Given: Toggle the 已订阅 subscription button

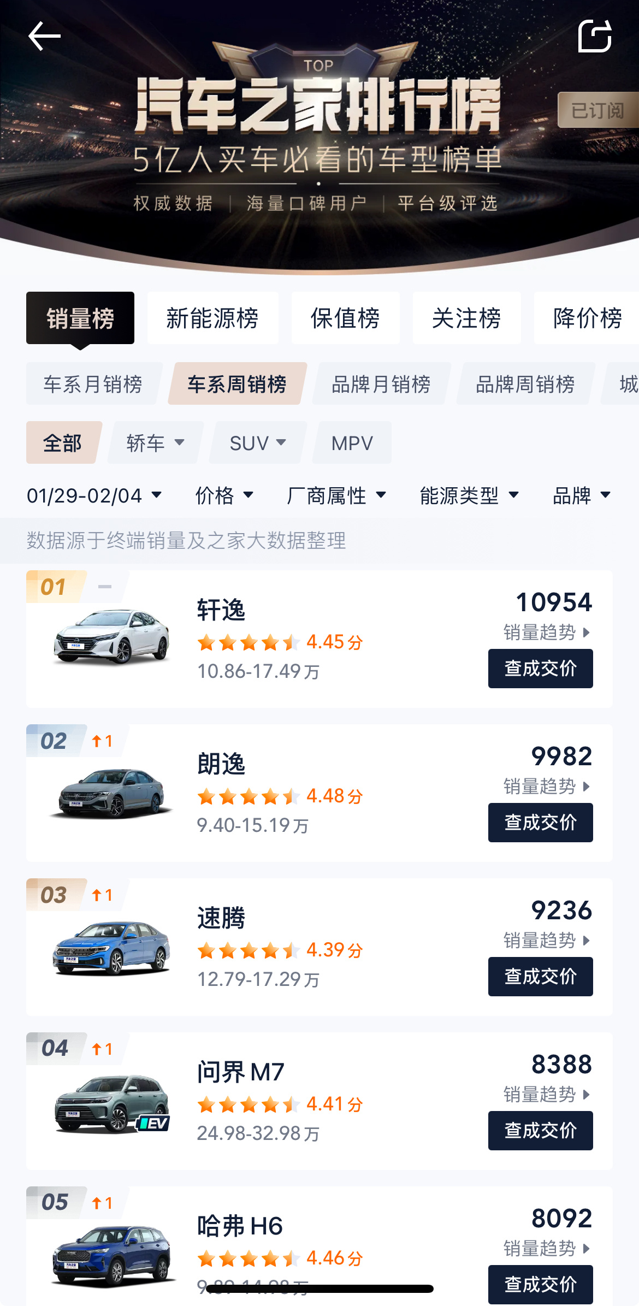Looking at the screenshot, I should click(597, 110).
